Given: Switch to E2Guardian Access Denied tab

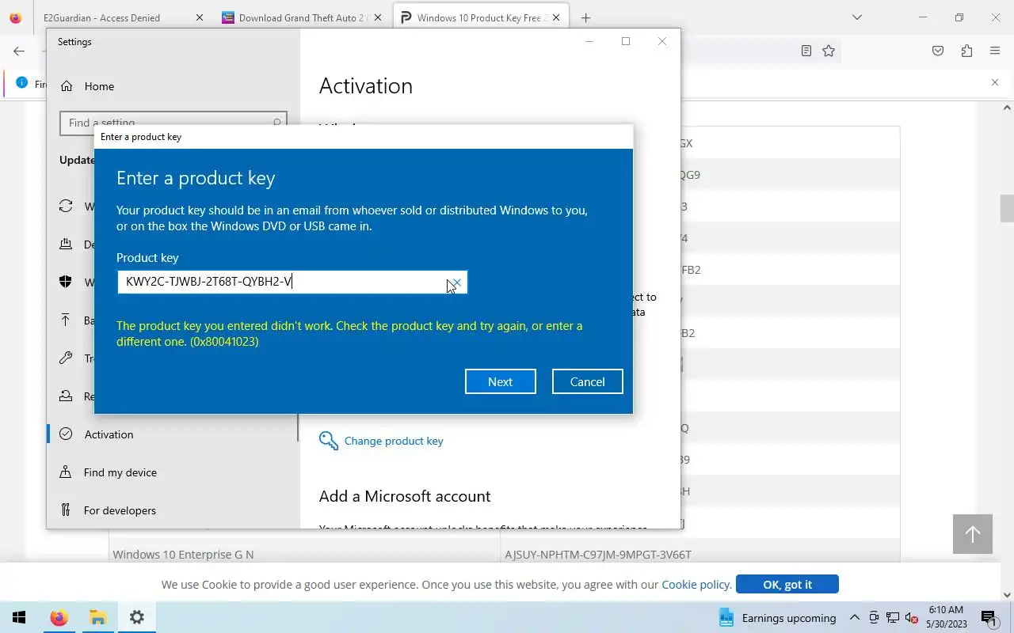Looking at the screenshot, I should (101, 17).
